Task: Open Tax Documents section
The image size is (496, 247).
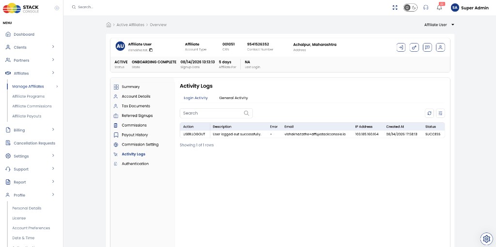Action: [132, 106]
